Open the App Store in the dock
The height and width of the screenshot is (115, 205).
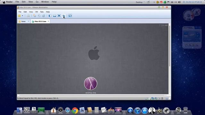(144, 111)
